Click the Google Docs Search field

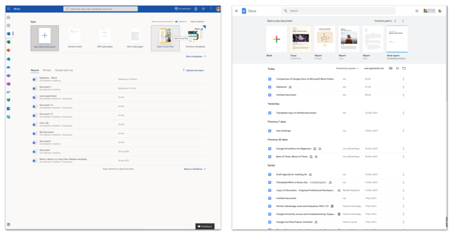pos(338,11)
